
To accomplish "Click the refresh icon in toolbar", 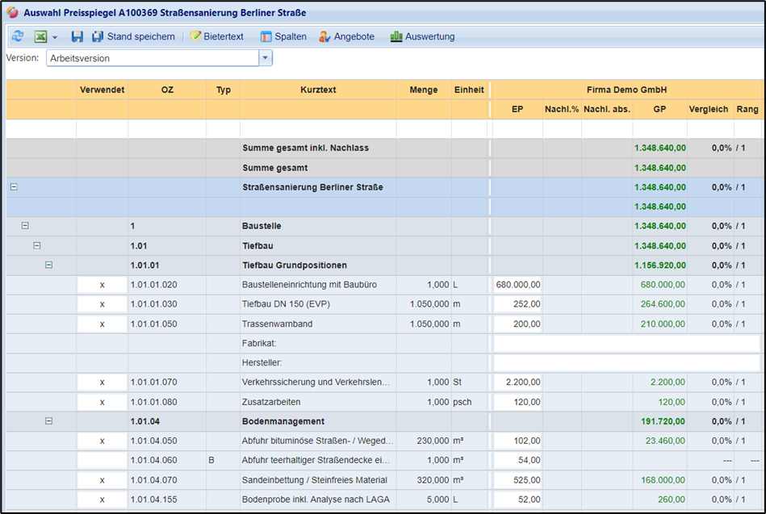I will coord(17,36).
